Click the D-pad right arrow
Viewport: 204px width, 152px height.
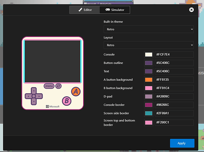coord(39,96)
